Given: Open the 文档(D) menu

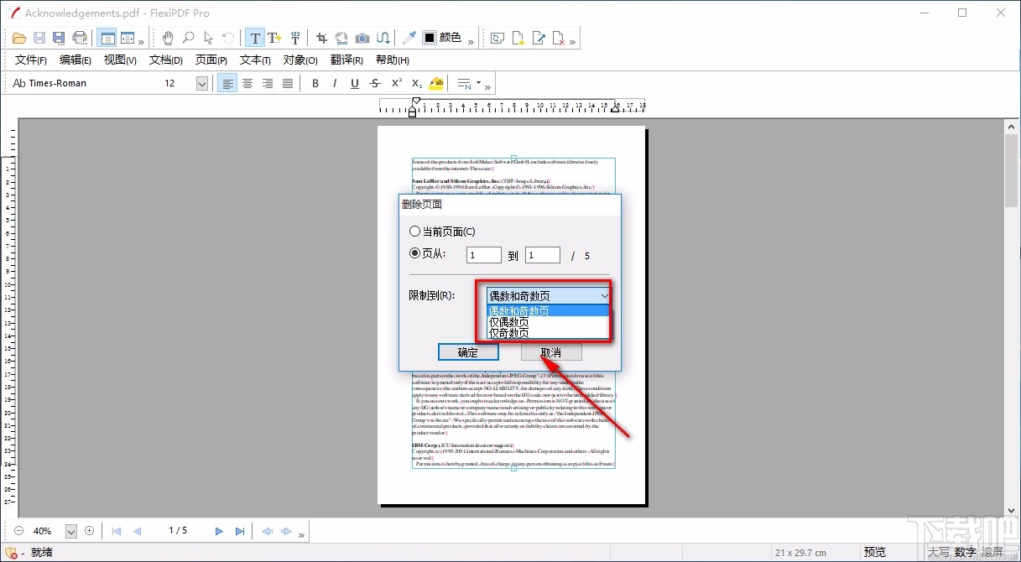Looking at the screenshot, I should (x=165, y=60).
